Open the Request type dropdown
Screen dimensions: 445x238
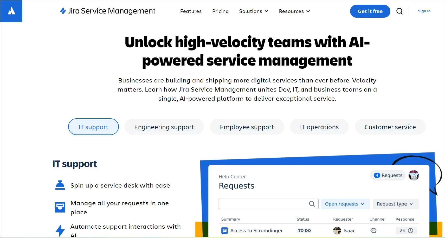396,204
